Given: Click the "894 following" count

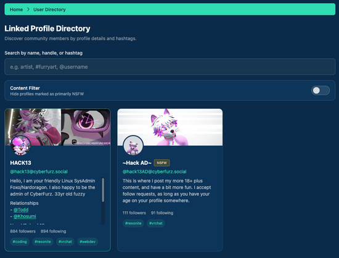Looking at the screenshot, I should click(54, 231).
